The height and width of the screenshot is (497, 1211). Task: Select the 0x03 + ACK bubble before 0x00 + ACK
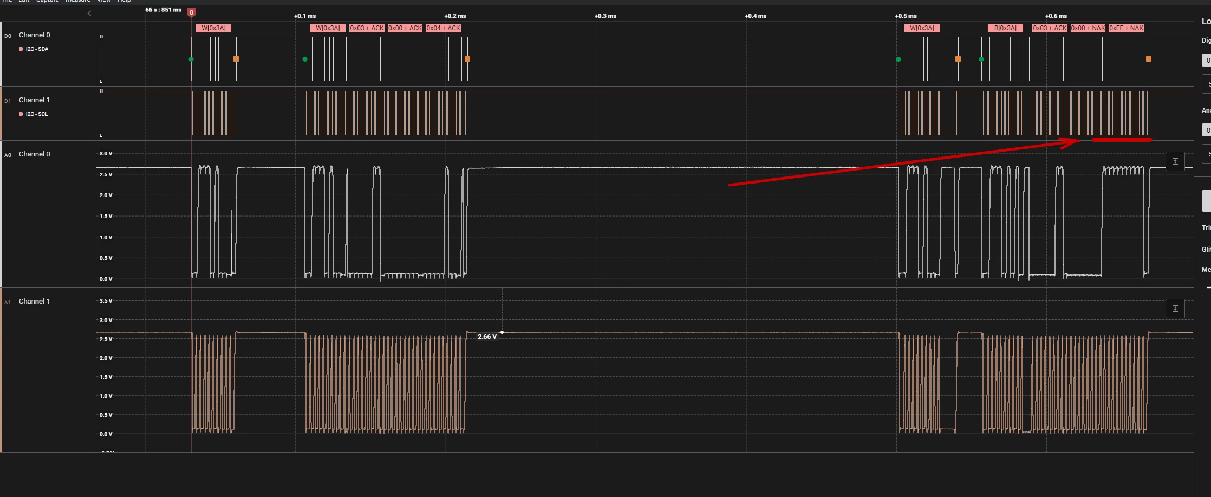(367, 28)
